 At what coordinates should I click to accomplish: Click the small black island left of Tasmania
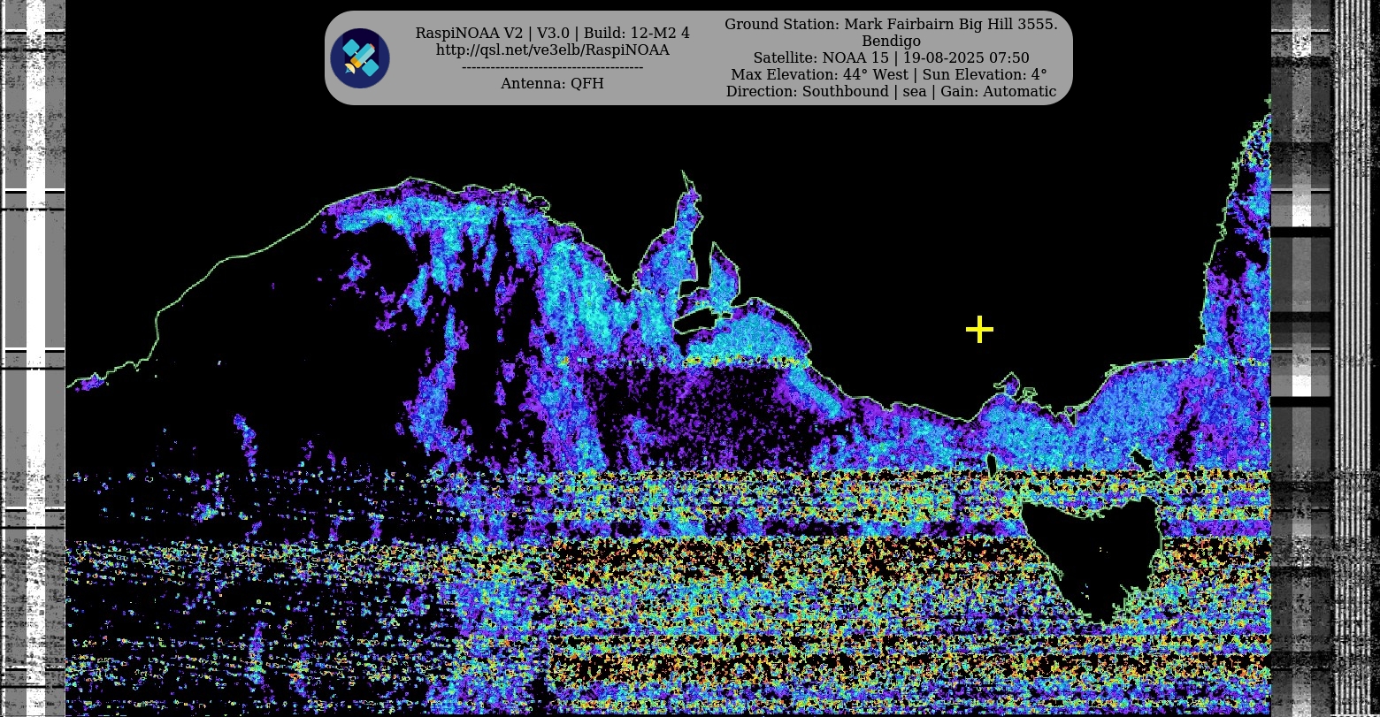[x=991, y=463]
